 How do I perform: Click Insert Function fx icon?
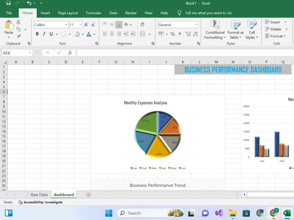(70, 53)
